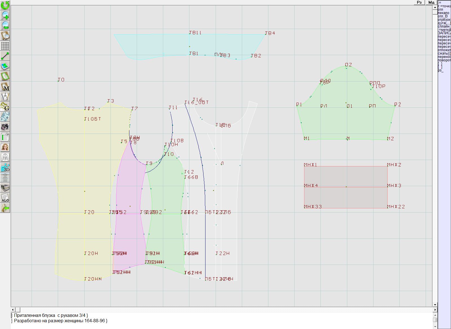
Task: Choose 'поворот' from the operator list
Action: pyautogui.click(x=444, y=60)
